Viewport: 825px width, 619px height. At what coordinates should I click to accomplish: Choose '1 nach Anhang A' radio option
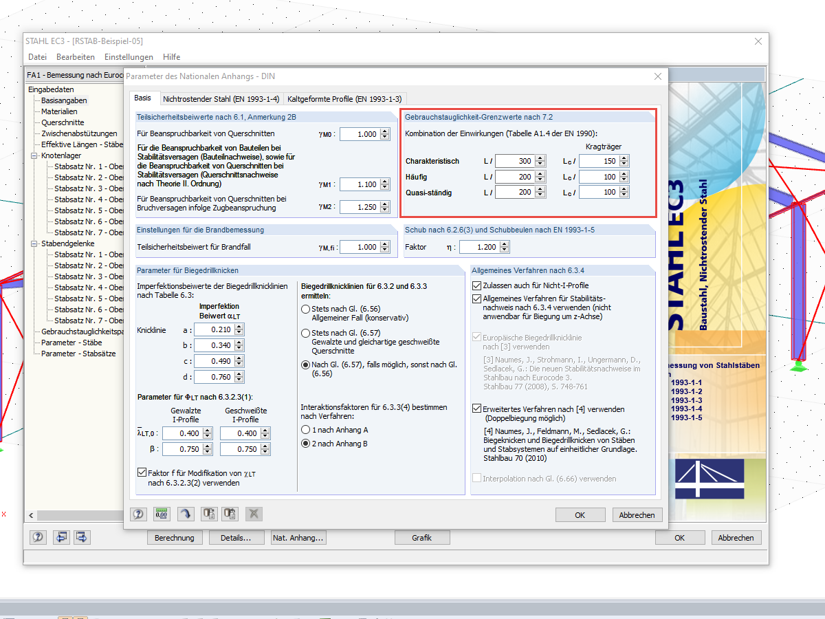pos(305,429)
